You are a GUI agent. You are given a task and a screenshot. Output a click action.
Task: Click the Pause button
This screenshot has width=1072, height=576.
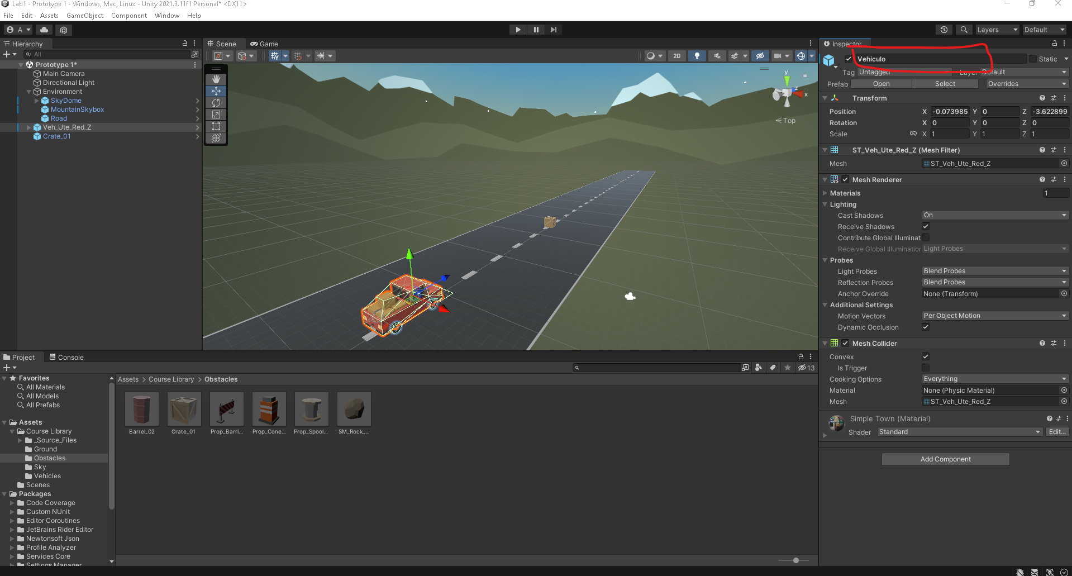point(536,30)
